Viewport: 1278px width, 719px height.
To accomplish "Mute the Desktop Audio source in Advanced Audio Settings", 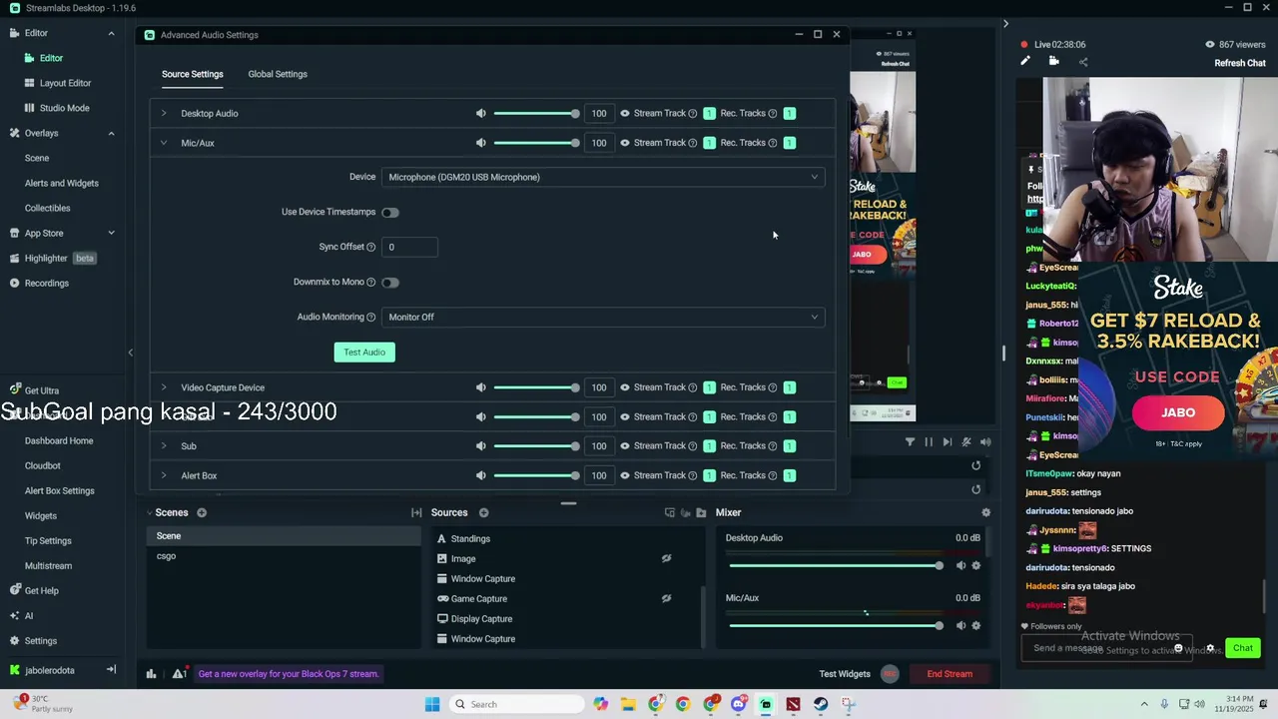I will tap(480, 113).
